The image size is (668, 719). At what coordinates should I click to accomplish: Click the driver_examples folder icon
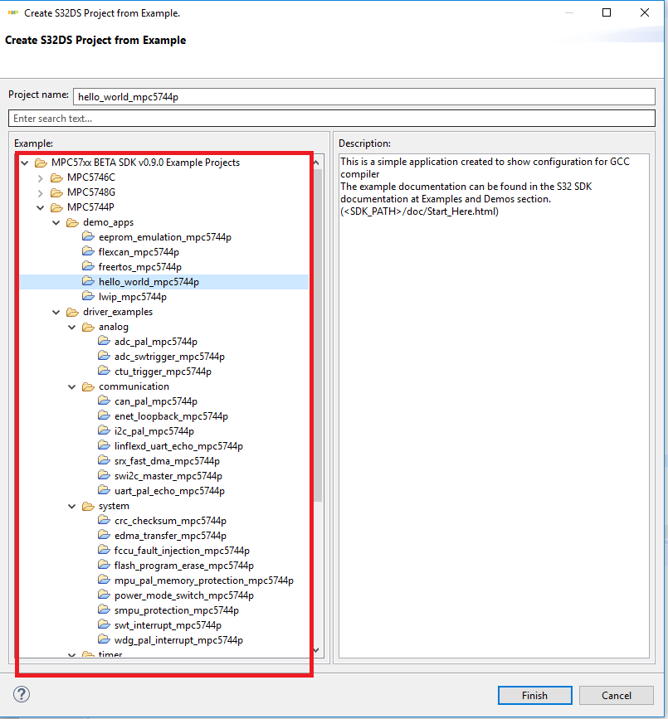pyautogui.click(x=72, y=312)
